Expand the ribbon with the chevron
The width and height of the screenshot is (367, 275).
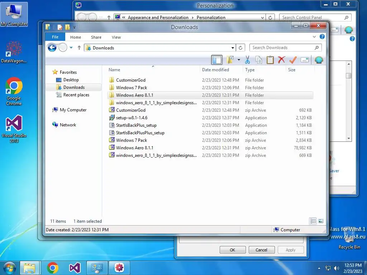coord(314,37)
